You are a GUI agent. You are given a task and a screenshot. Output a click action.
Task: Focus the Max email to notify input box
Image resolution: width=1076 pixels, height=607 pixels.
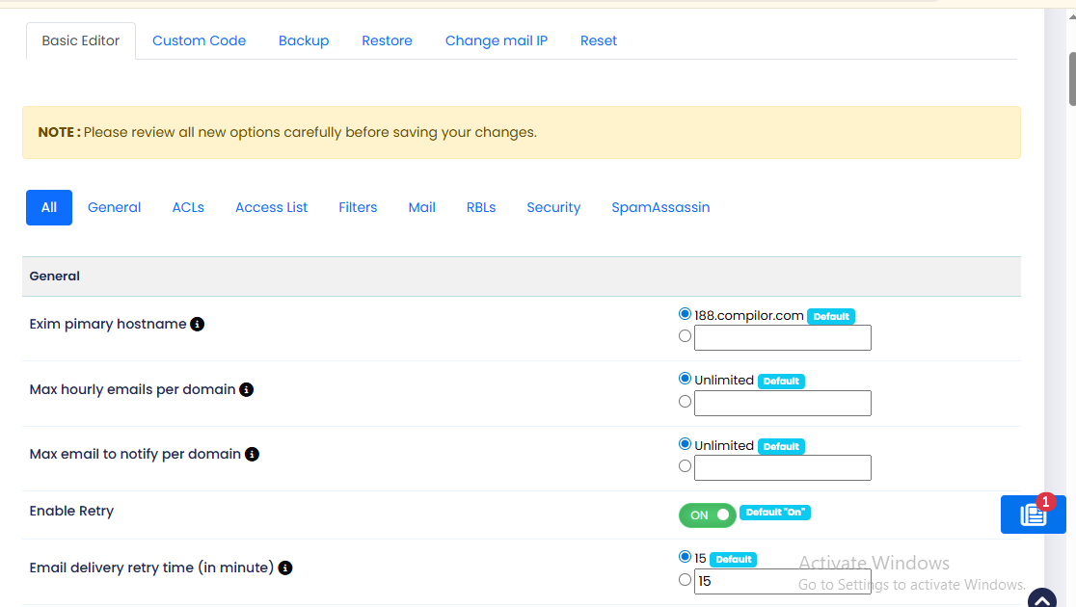(x=782, y=467)
